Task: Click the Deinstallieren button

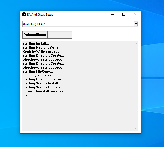Action: click(x=35, y=35)
